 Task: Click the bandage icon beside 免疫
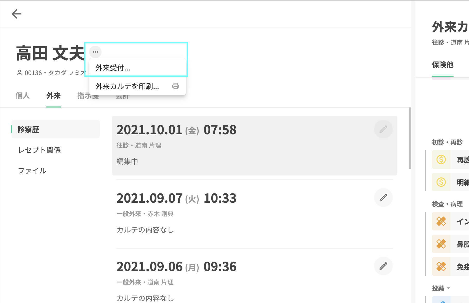tap(441, 266)
